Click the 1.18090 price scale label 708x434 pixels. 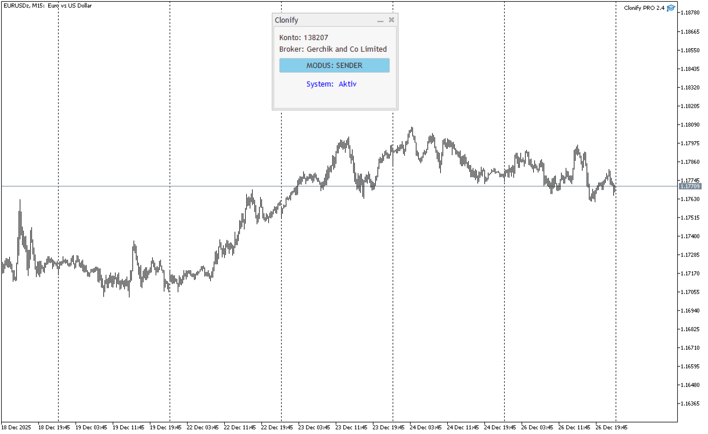pyautogui.click(x=690, y=124)
